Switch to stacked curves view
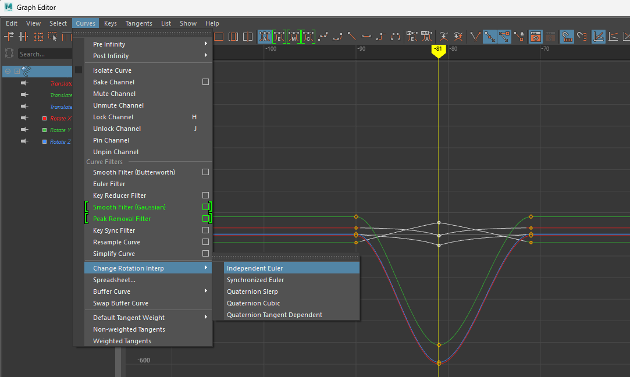The height and width of the screenshot is (377, 630). pos(612,36)
